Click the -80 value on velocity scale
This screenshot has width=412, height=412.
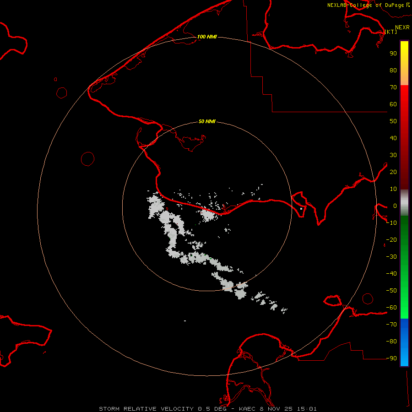click(x=391, y=342)
